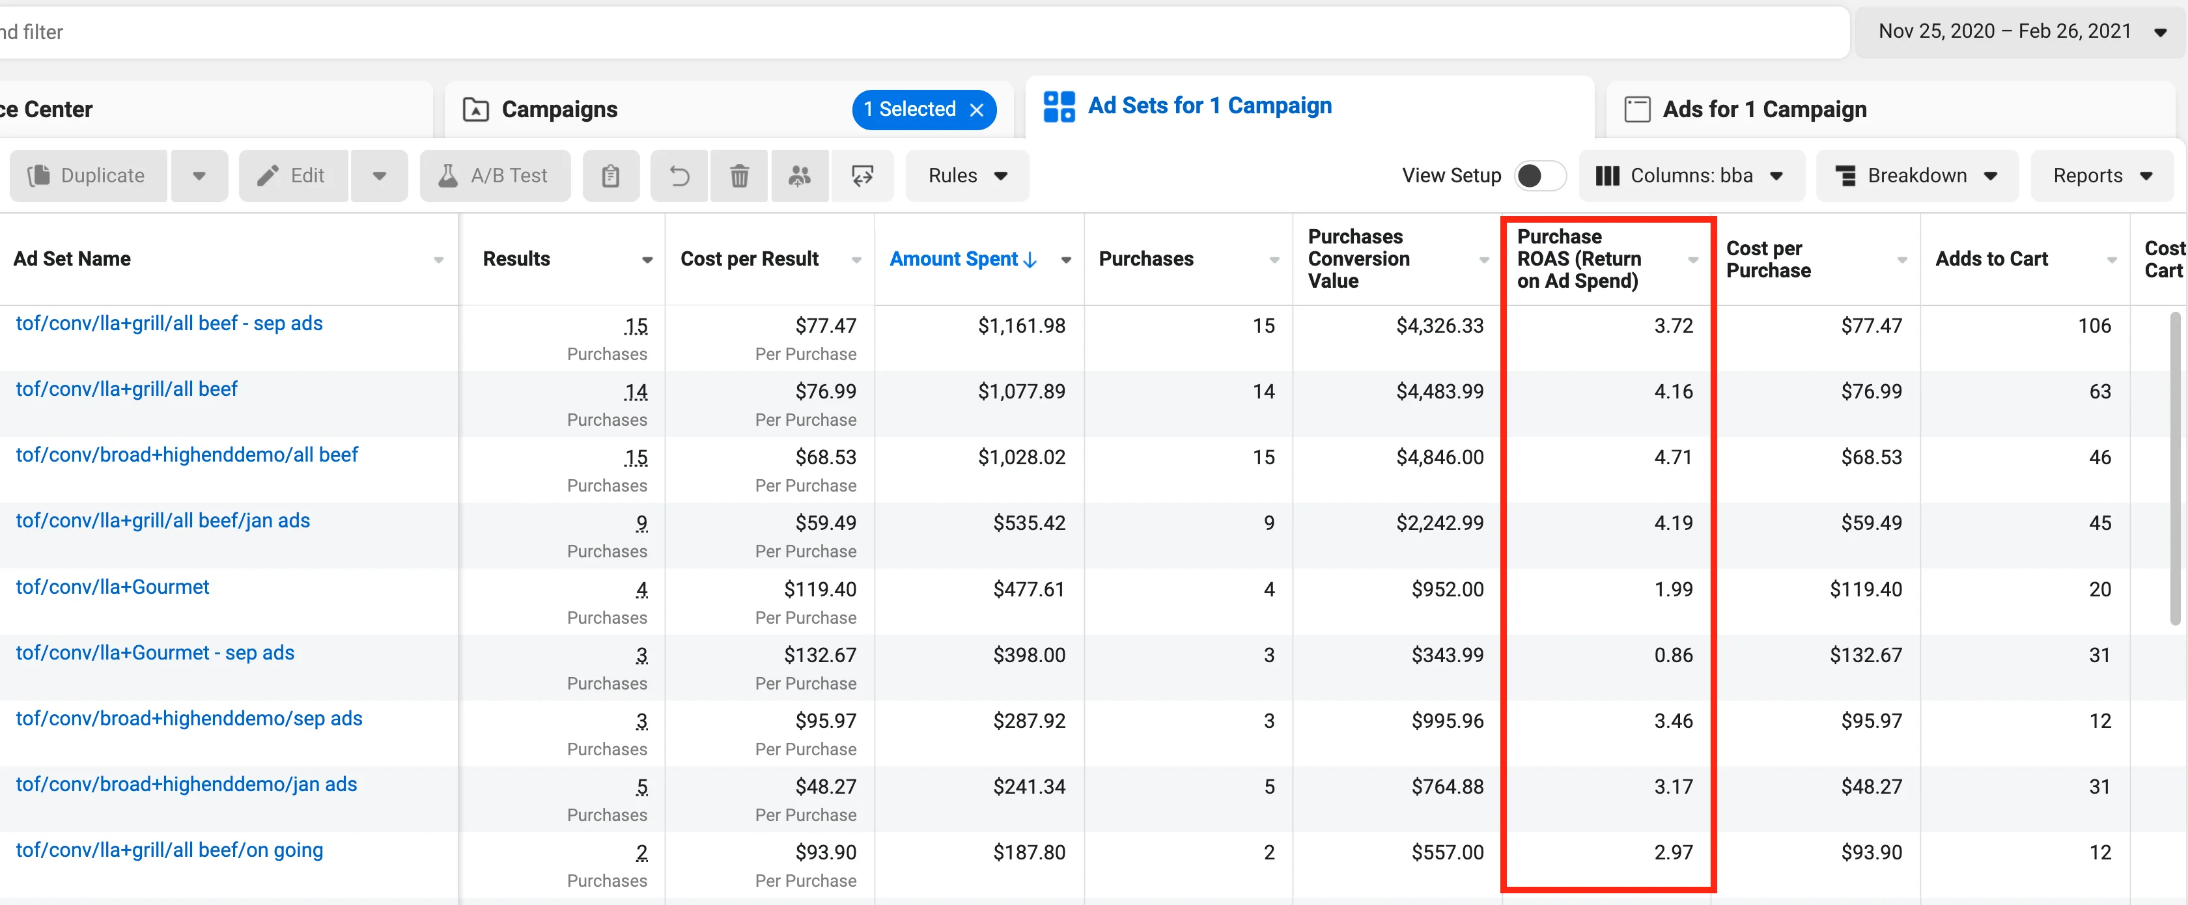Open Cost per Result column menu arrow
Viewport: 2188px width, 905px height.
pos(856,260)
